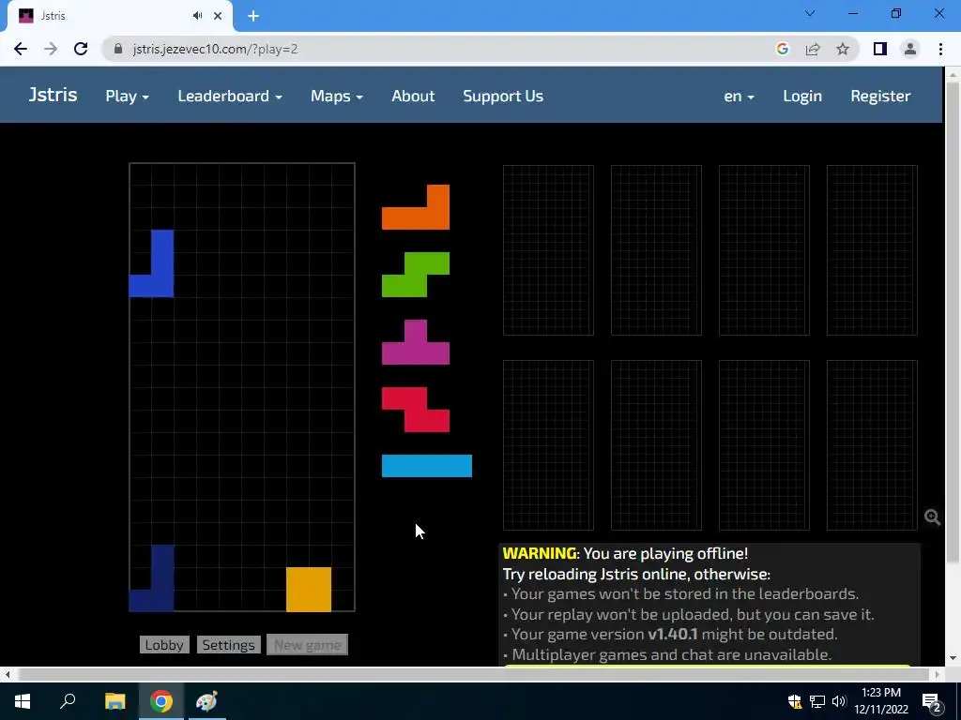The image size is (961, 720).
Task: Click the scroll-down arrow of page scrollbar
Action: click(953, 658)
